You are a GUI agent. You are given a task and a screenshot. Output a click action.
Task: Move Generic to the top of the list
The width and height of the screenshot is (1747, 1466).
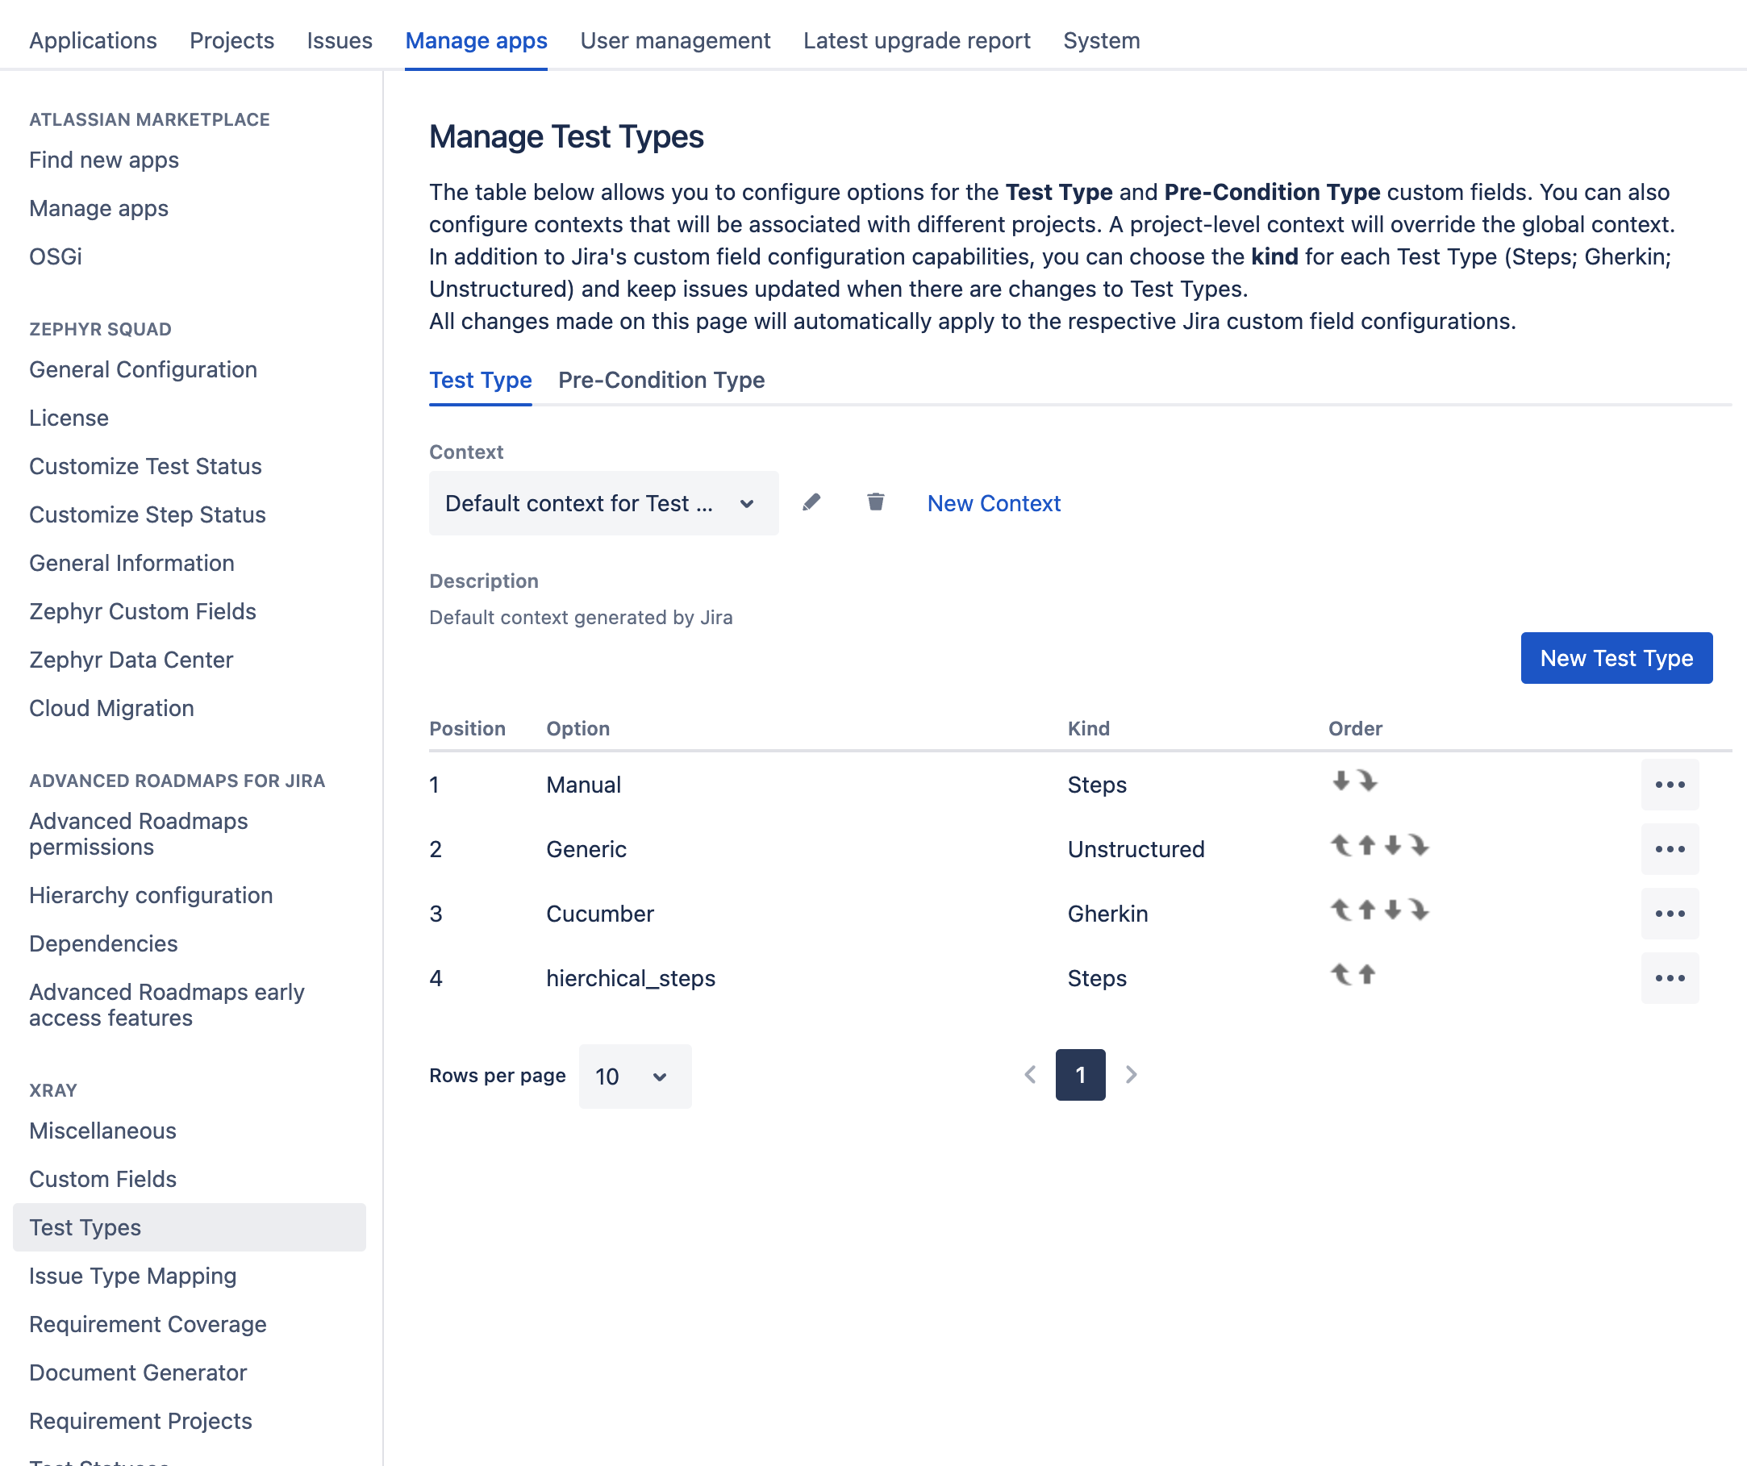tap(1341, 846)
